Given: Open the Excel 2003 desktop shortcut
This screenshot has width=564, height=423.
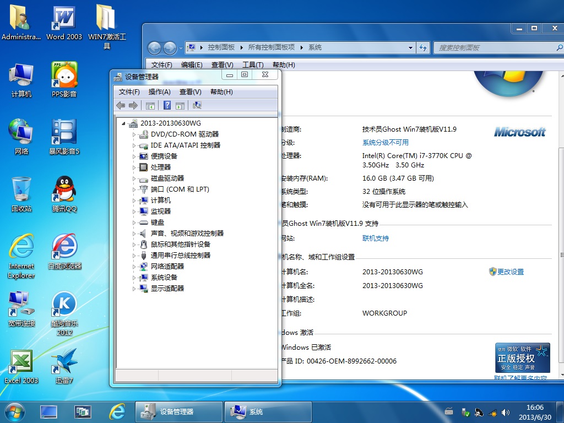Looking at the screenshot, I should coord(21,366).
